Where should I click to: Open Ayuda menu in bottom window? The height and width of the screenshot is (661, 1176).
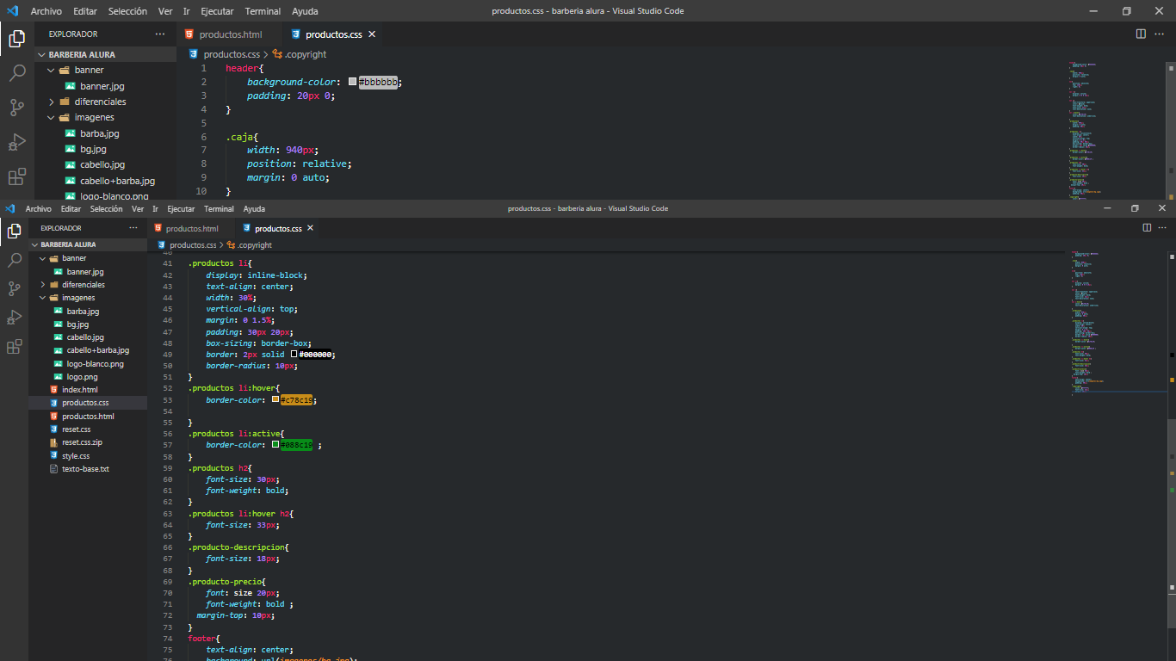tap(254, 209)
